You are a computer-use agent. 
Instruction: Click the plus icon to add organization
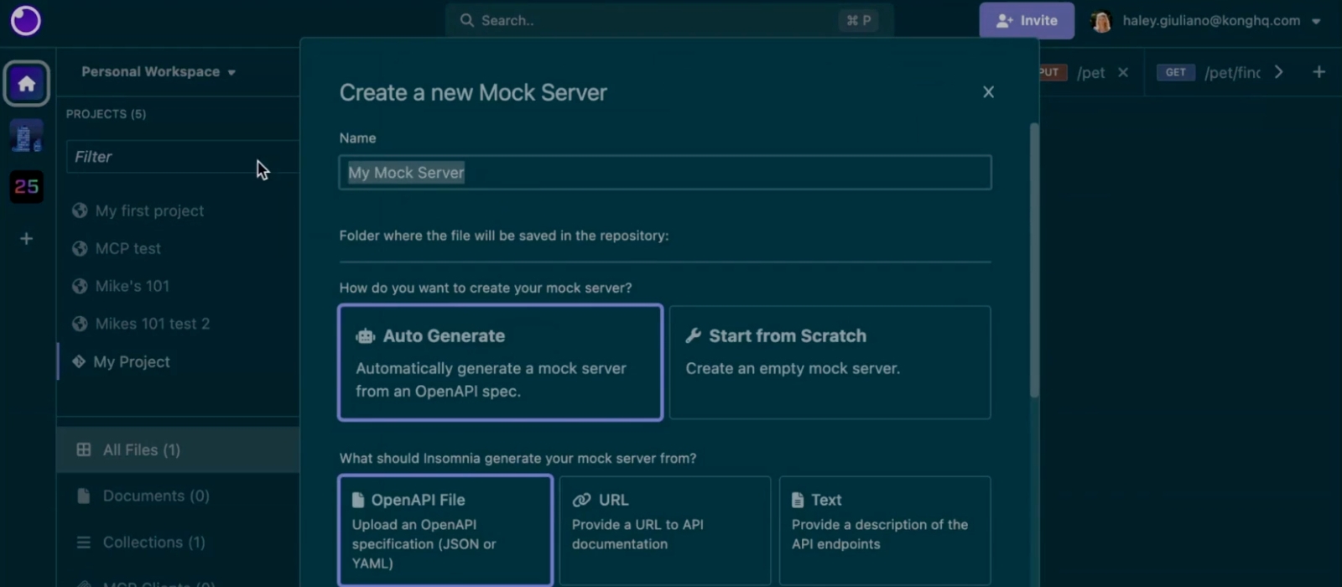pyautogui.click(x=27, y=239)
